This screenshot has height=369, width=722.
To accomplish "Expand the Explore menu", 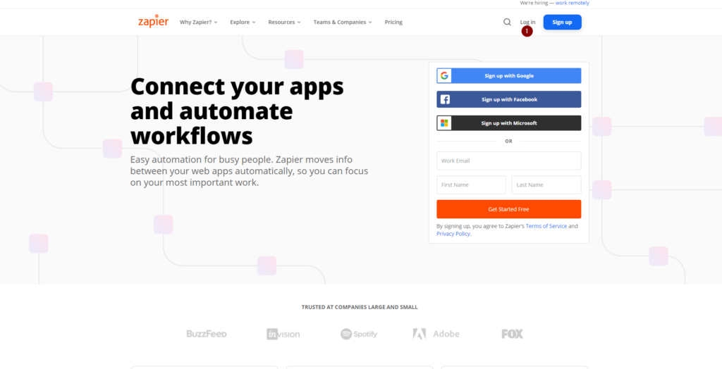I will 243,22.
